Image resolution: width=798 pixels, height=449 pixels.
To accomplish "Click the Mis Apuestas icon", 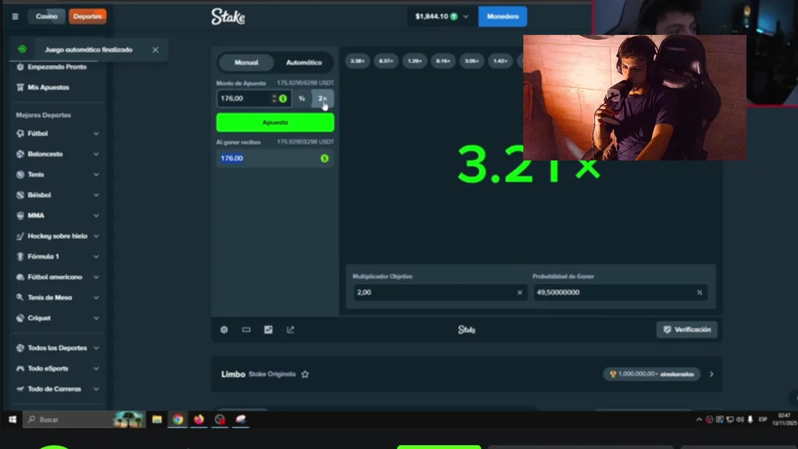I will click(21, 87).
